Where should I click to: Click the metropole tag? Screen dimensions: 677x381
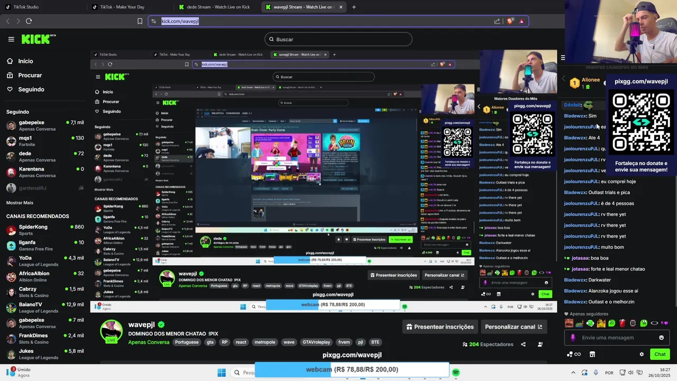tap(264, 342)
